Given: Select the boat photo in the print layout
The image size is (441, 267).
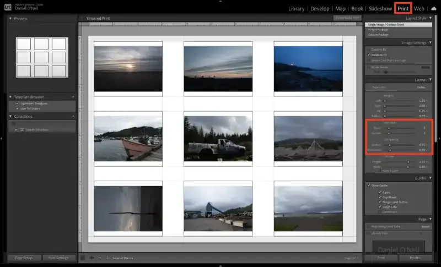Looking at the screenshot, I should click(128, 139).
